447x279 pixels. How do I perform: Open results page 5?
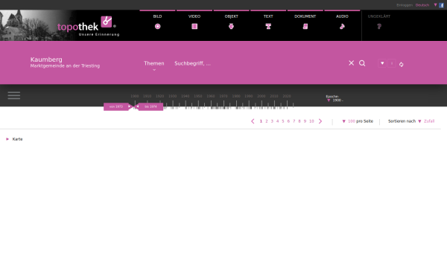coord(283,121)
